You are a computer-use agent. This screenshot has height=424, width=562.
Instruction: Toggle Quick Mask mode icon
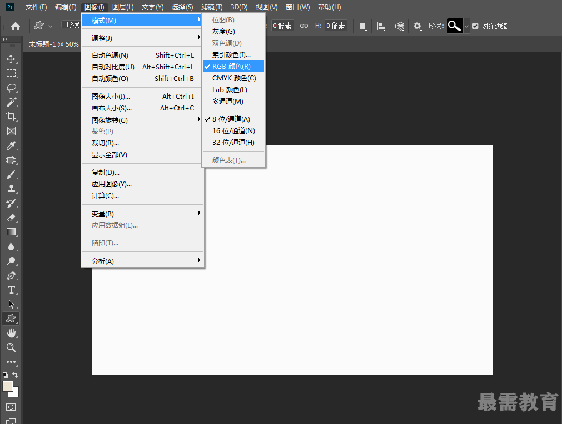pos(11,407)
